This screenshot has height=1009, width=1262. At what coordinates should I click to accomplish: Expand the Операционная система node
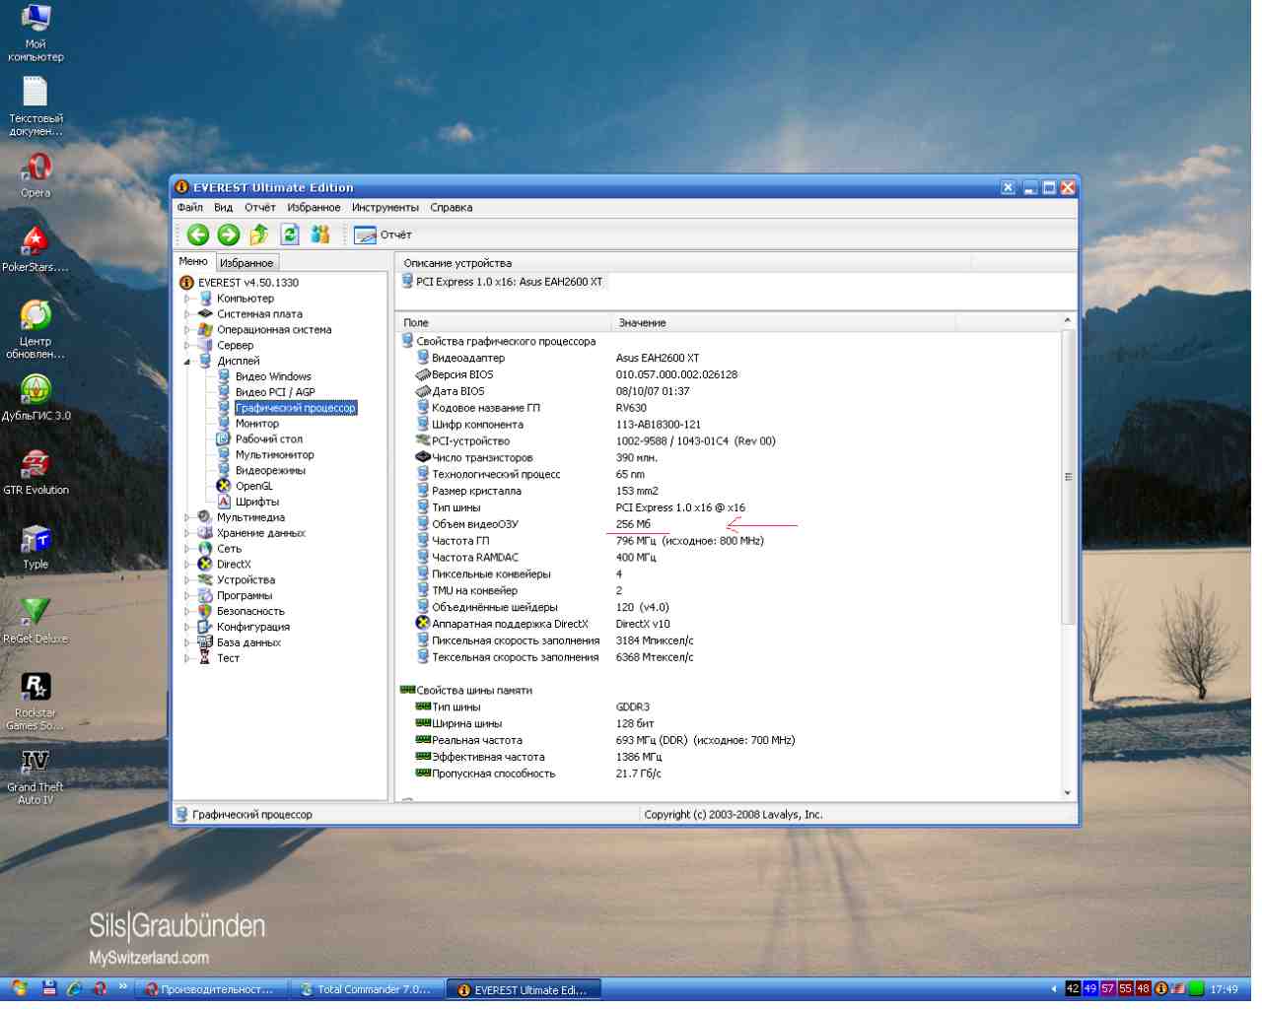click(x=187, y=330)
